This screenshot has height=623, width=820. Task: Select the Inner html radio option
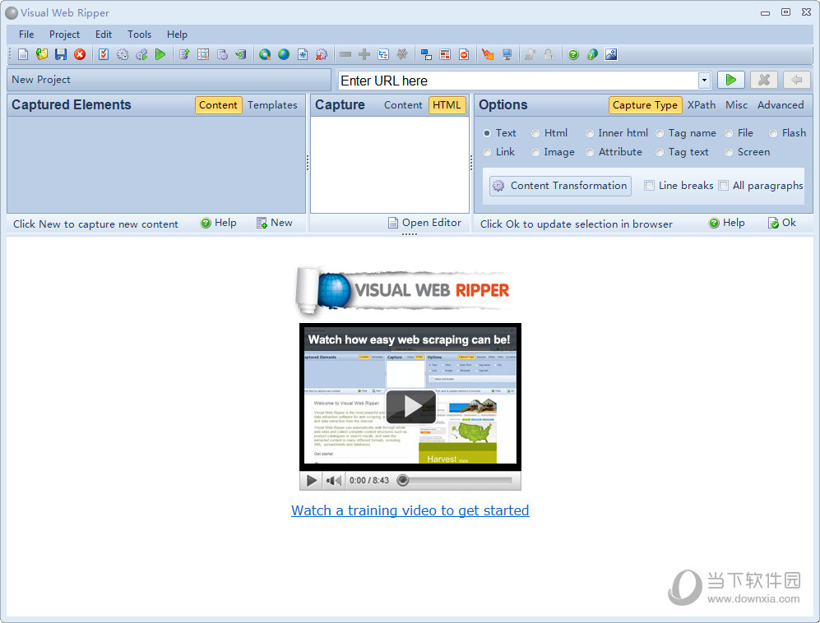590,133
